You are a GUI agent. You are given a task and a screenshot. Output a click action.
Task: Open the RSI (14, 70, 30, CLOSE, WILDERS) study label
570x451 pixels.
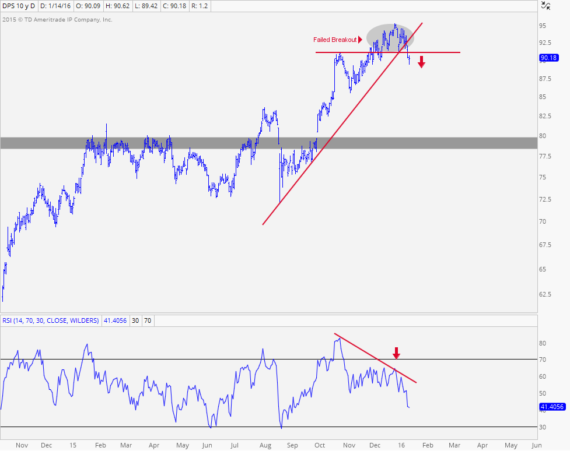[x=51, y=320]
